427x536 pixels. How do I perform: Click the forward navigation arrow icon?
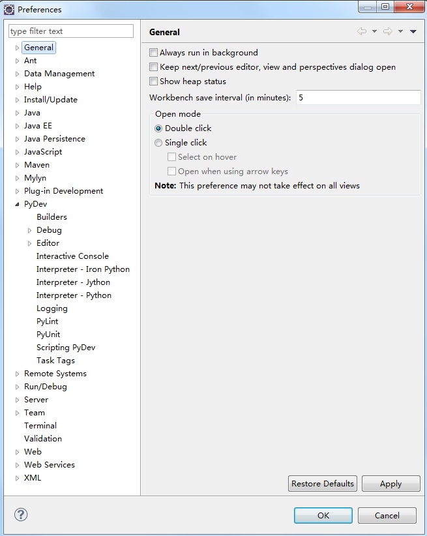(388, 31)
